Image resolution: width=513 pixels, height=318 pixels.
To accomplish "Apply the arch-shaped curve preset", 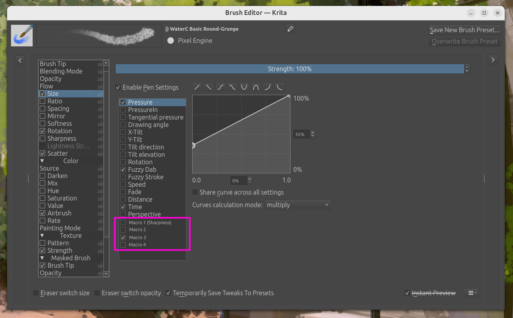I will coord(256,87).
